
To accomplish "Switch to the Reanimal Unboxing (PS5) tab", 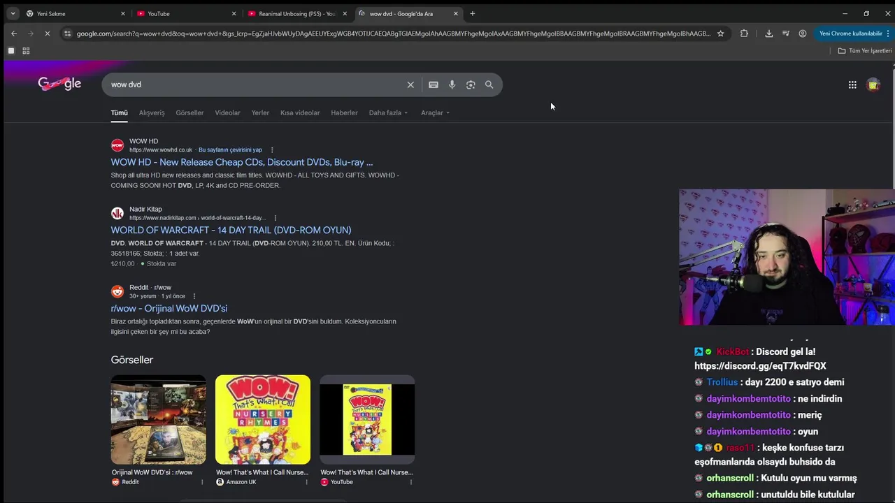I will (x=297, y=13).
